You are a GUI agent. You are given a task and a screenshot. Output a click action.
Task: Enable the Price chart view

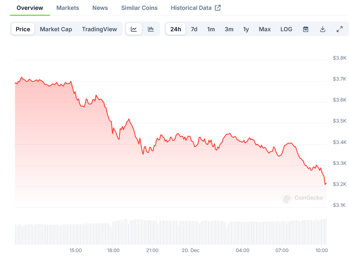pyautogui.click(x=23, y=29)
